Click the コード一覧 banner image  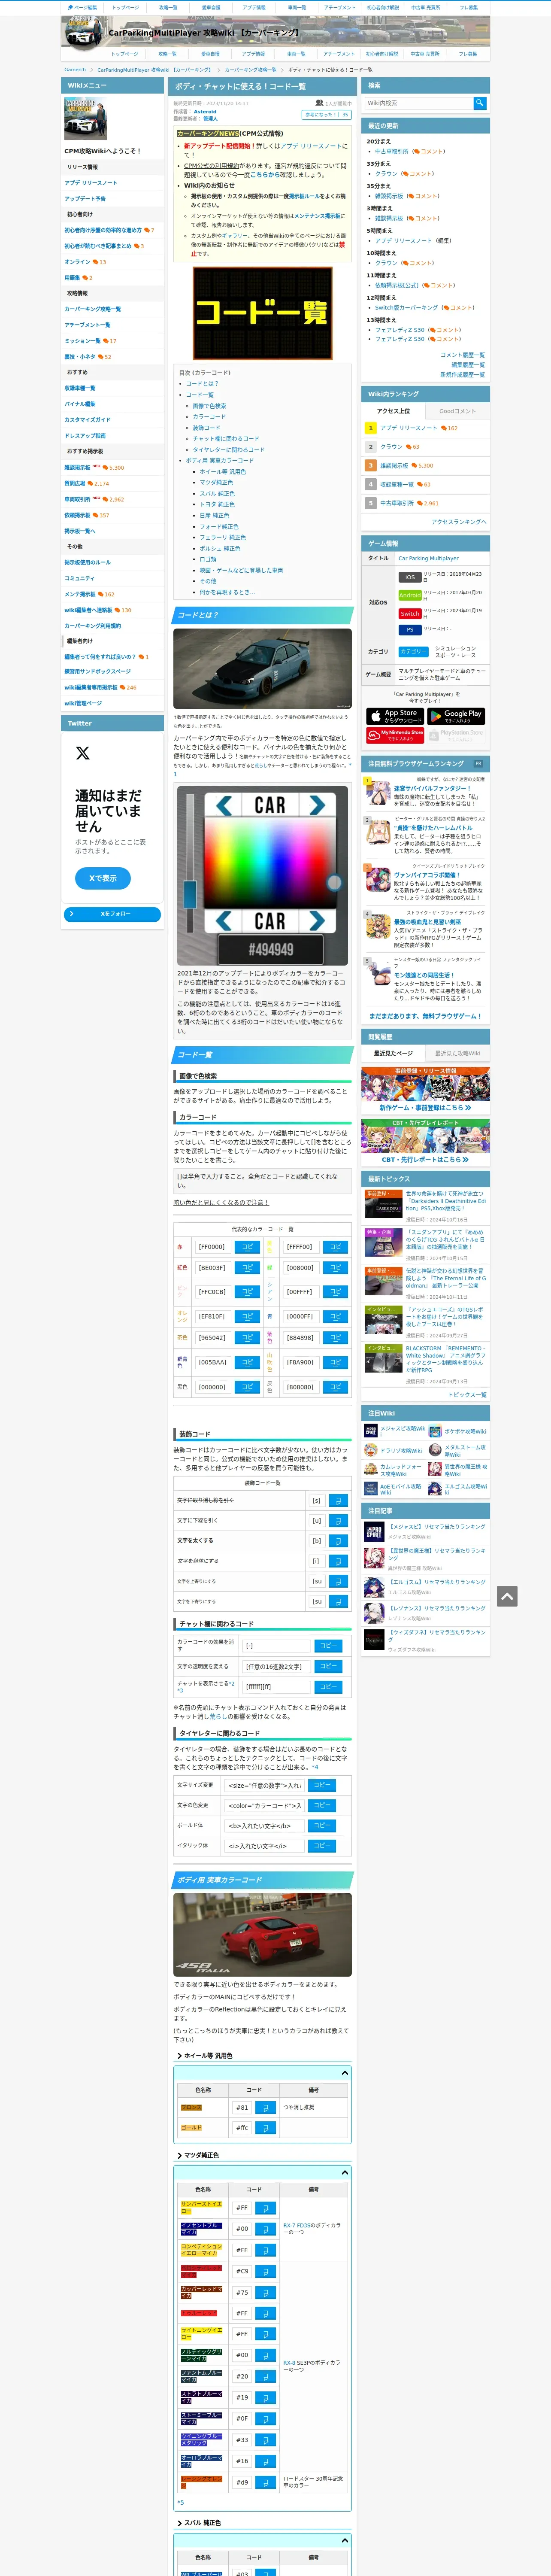[262, 313]
